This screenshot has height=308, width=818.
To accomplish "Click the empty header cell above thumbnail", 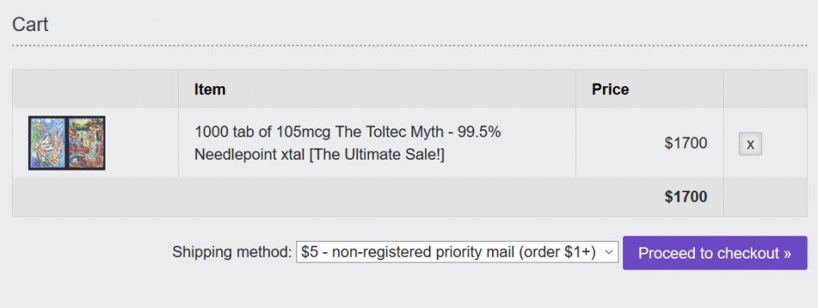I will (x=96, y=89).
